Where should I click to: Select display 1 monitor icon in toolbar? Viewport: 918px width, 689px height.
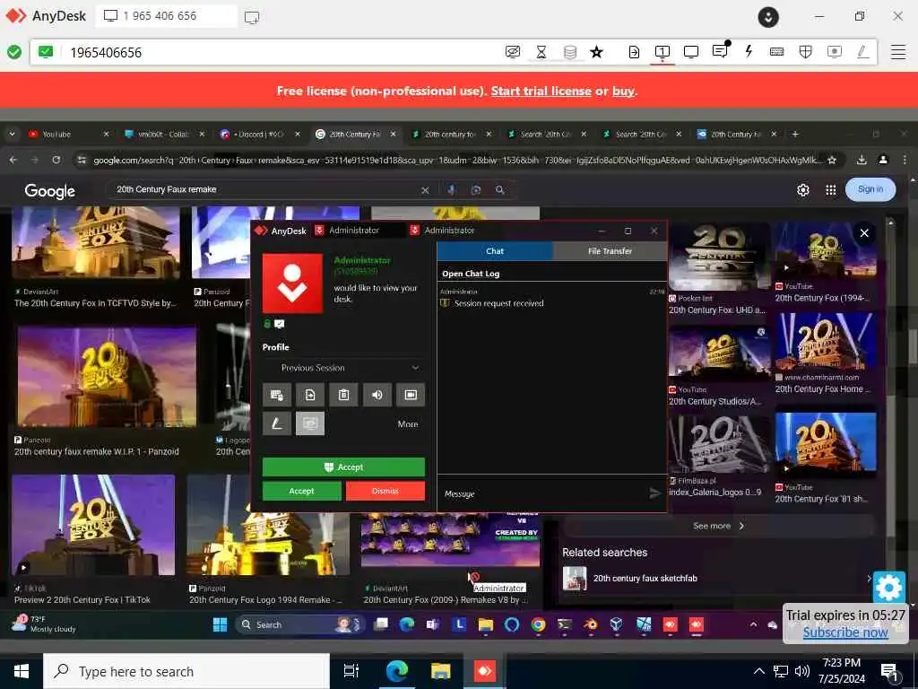coord(663,52)
